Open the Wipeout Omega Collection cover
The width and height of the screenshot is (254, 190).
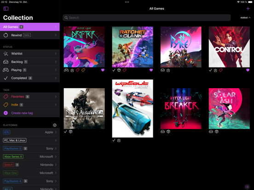tap(133, 108)
